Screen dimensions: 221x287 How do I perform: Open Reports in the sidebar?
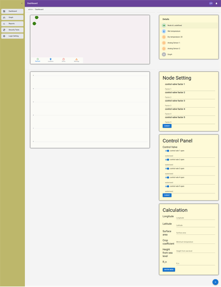pos(12,23)
